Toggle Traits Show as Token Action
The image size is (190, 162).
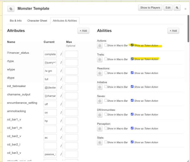(x=132, y=59)
